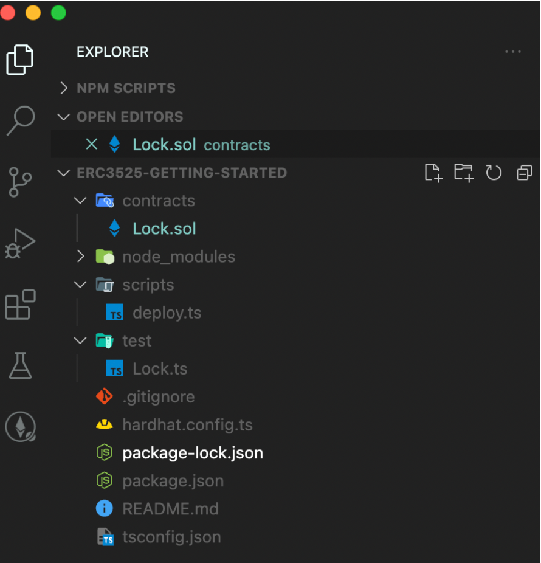Open the Testing flask view
This screenshot has height=563, width=541.
[20, 365]
